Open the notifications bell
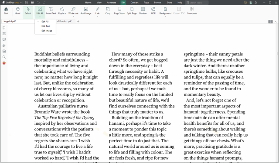This screenshot has height=163, width=279. [256, 3]
